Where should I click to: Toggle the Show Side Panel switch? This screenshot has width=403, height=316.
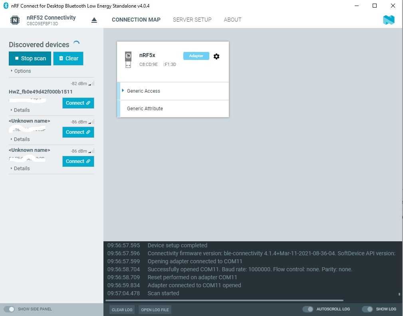[9, 309]
